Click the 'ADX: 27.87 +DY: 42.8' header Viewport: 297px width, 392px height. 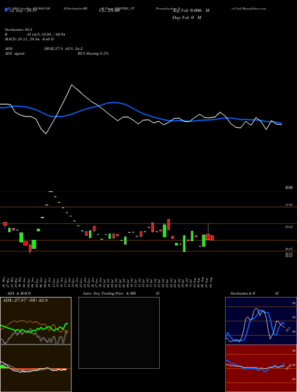[25, 301]
